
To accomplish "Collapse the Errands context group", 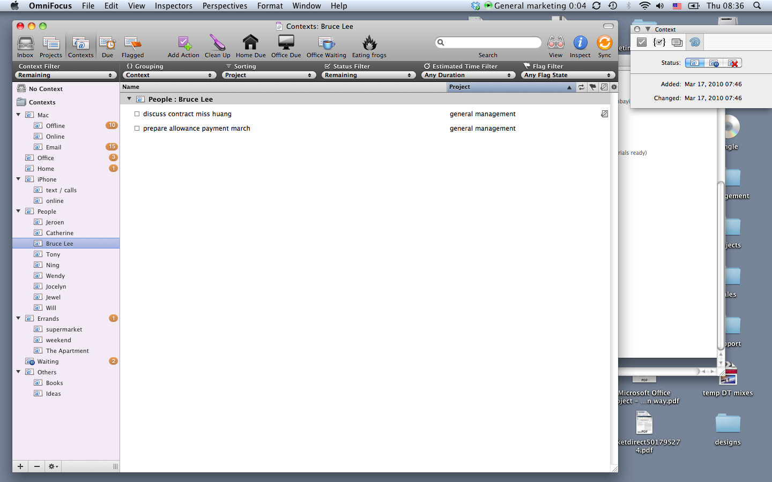I will click(x=19, y=318).
